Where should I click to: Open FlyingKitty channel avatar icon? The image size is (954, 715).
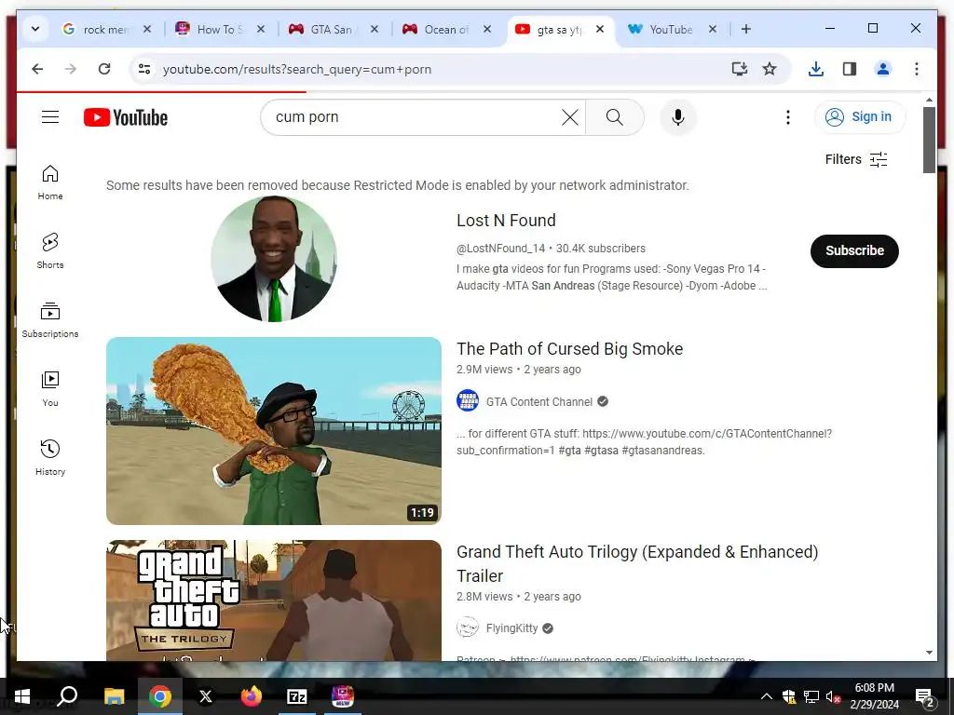(468, 627)
